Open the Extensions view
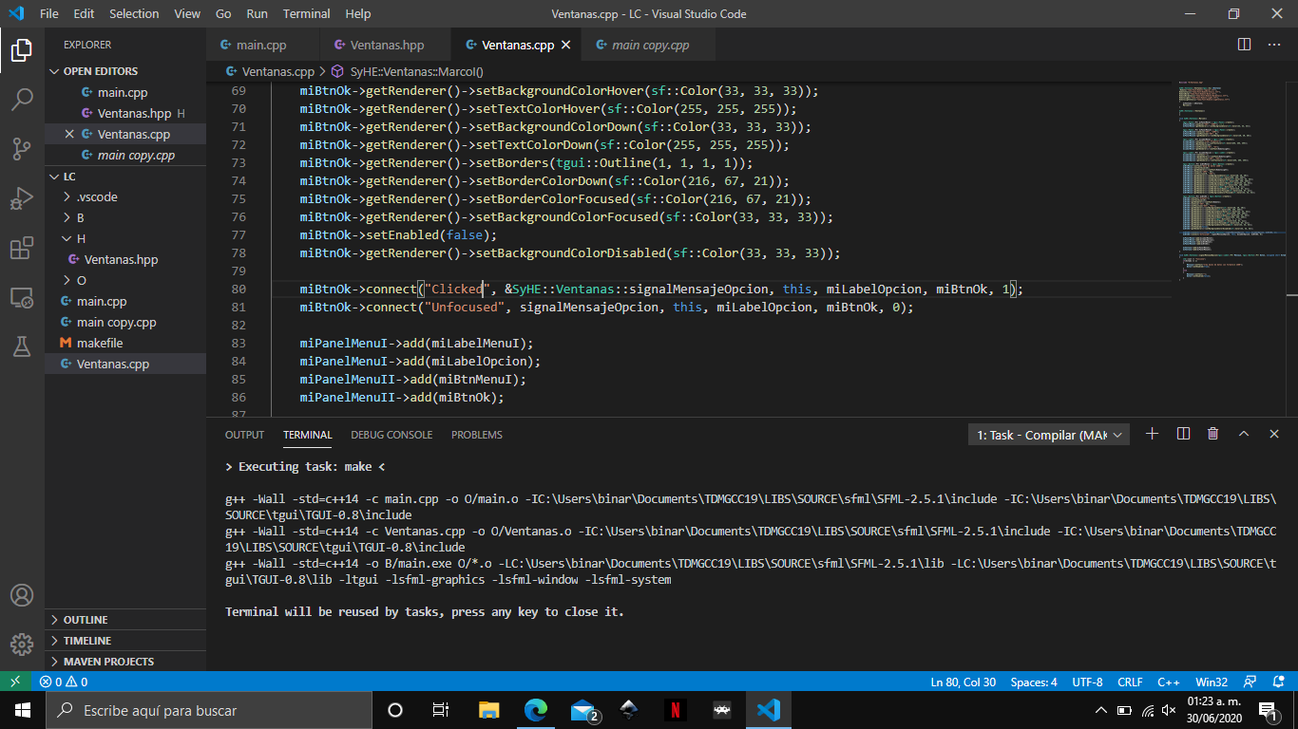Screen dimensions: 1298x729 pos(21,249)
